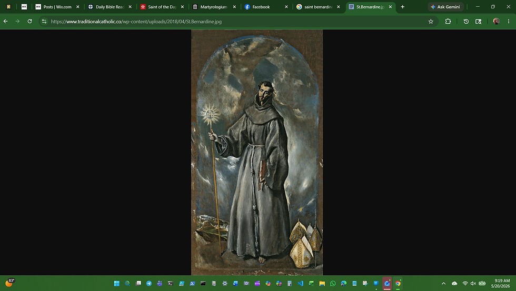Close the Saint of the Day tab
The height and width of the screenshot is (291, 516).
pyautogui.click(x=182, y=6)
